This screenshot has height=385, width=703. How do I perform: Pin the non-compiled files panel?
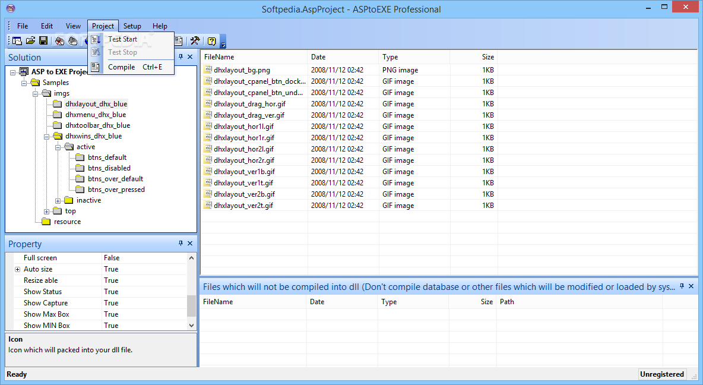682,286
